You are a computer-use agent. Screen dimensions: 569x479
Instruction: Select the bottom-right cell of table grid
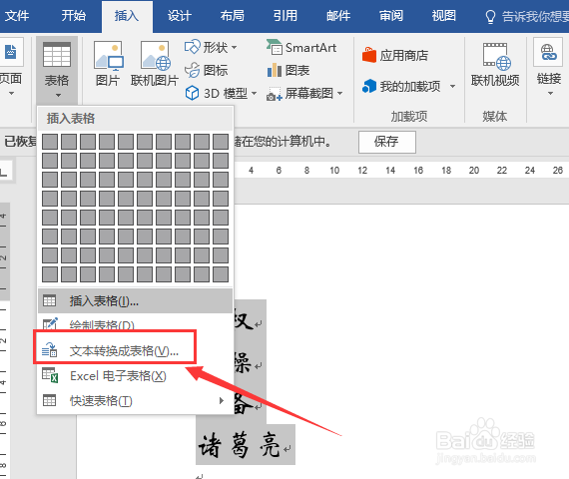(x=221, y=274)
